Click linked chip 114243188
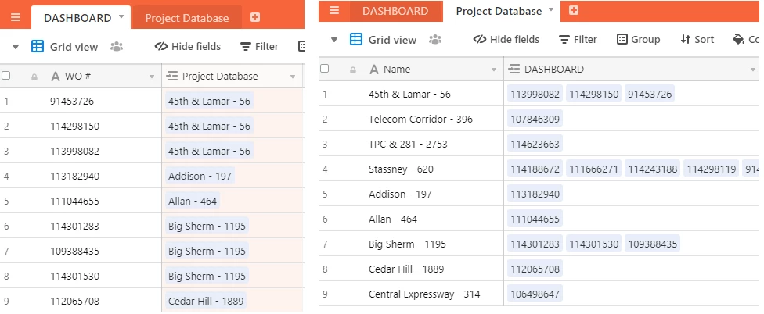This screenshot has width=764, height=314. 652,169
